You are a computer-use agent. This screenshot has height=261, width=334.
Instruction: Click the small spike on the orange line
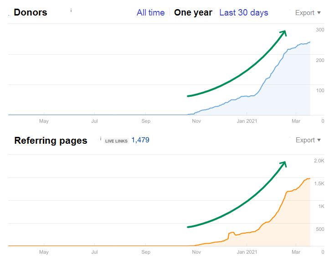click(x=231, y=233)
